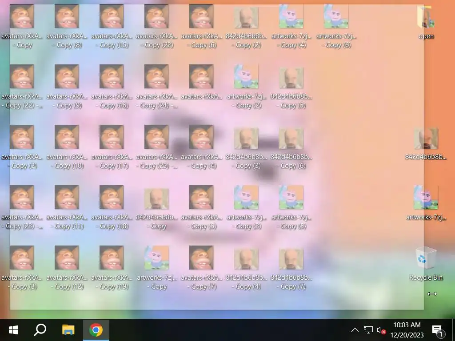This screenshot has width=455, height=341.
Task: Click the muted volume tray icon
Action: click(381, 330)
